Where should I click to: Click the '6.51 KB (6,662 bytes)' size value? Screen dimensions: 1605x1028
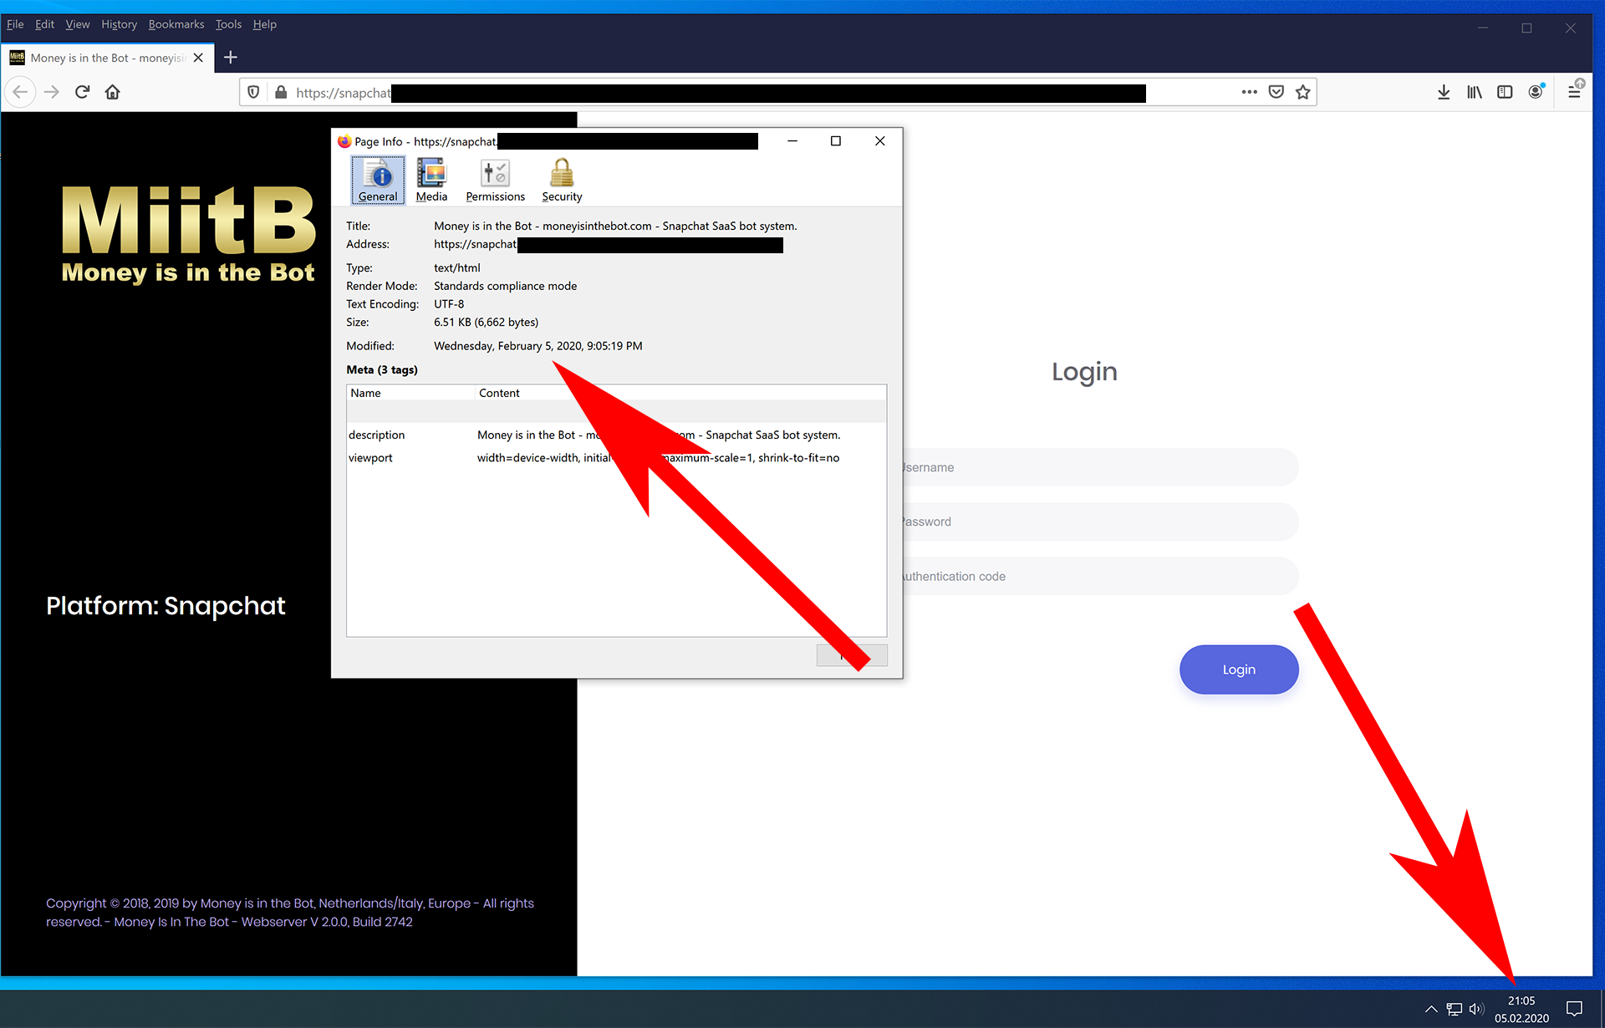486,322
